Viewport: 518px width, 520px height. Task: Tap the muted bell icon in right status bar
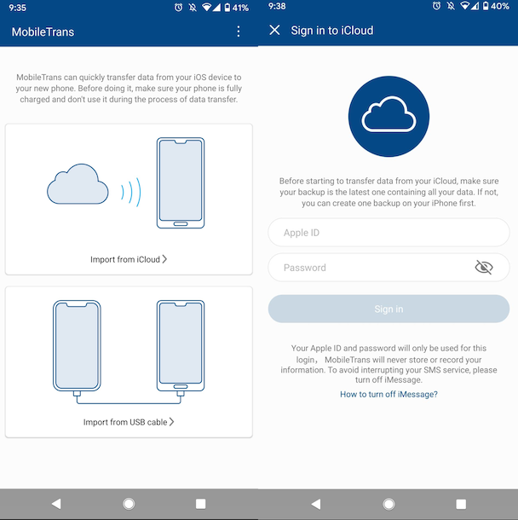click(x=451, y=6)
